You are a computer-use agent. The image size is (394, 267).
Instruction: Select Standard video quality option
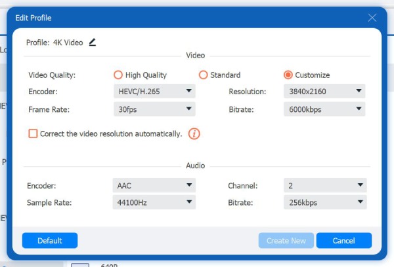pos(219,75)
